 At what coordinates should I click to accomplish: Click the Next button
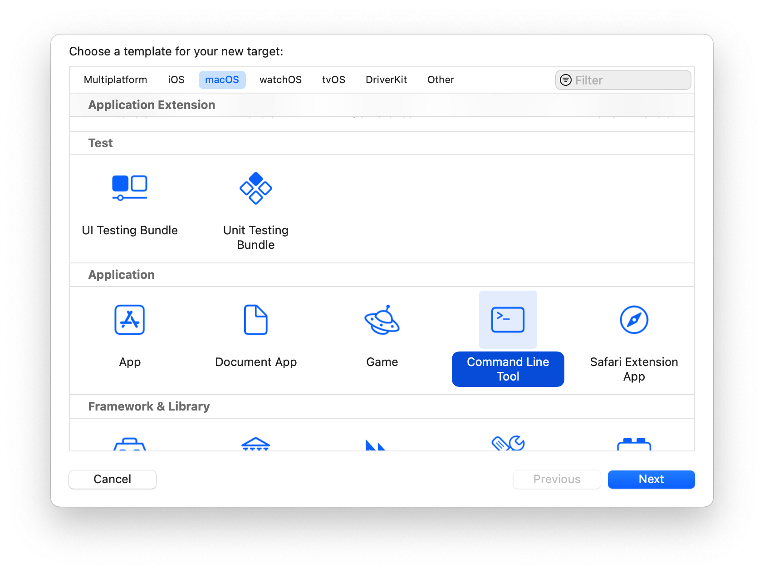(x=651, y=480)
